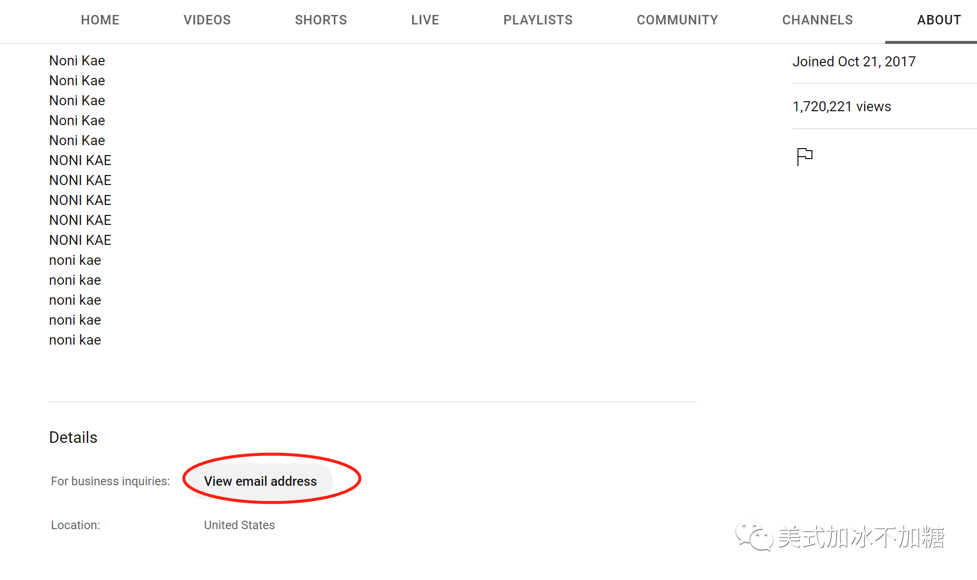Image resolution: width=977 pixels, height=580 pixels.
Task: Click the Chinese watermark text
Action: click(x=861, y=537)
